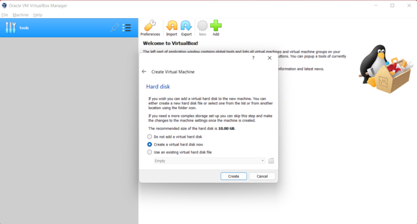The image size is (417, 224).
Task: Maximize the VirtualBox Manager window
Action: tap(393, 5)
